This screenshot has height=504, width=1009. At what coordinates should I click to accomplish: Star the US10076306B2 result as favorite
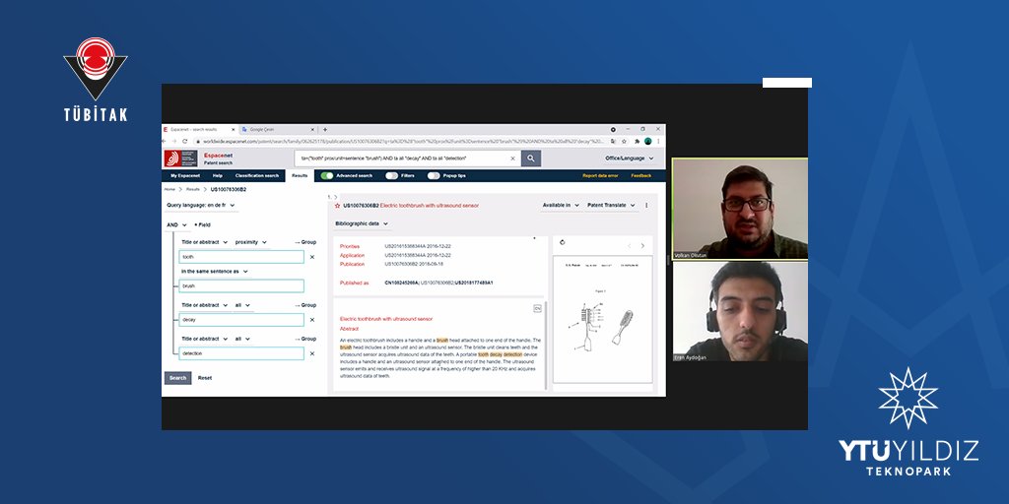coord(337,206)
